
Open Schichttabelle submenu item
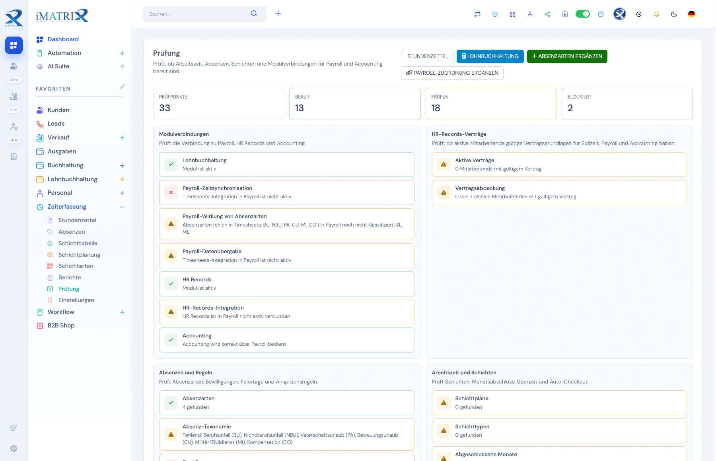78,243
